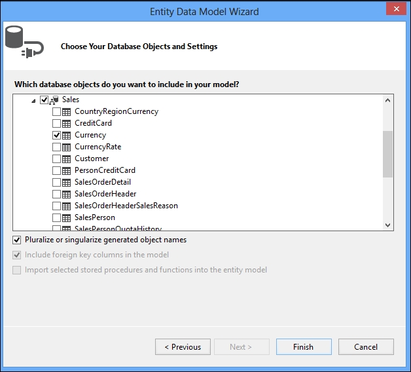Toggle Pluralize or singularize object names
Screen dimensions: 411x372
(x=17, y=240)
